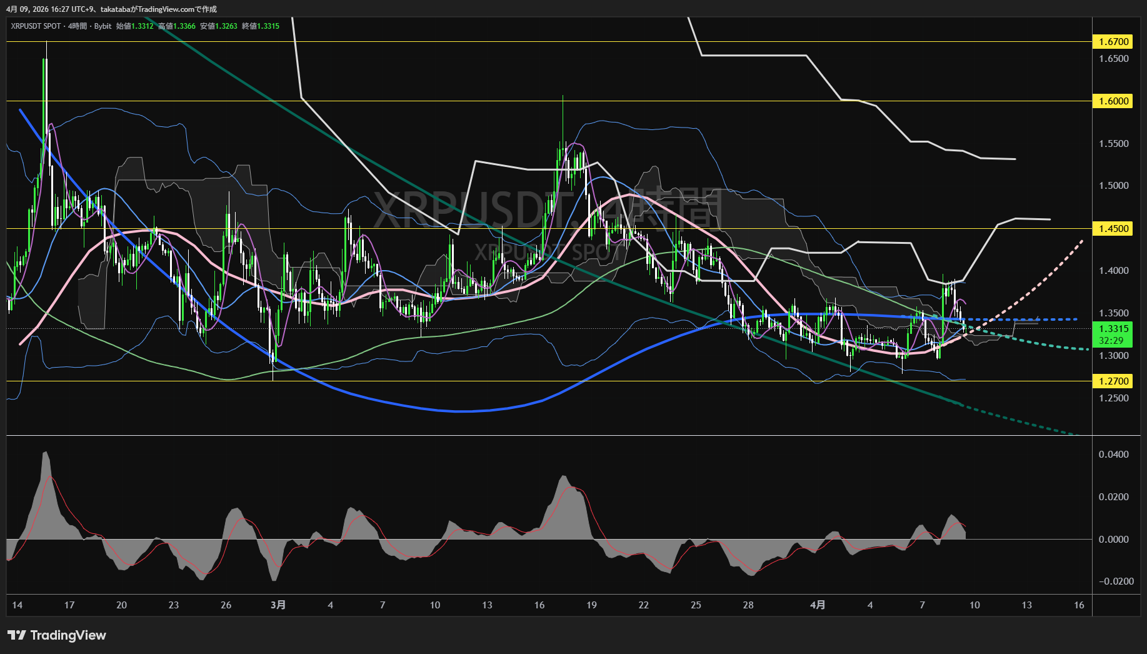1147x654 pixels.
Task: Click the green current price 1.3315 label
Action: click(1113, 329)
